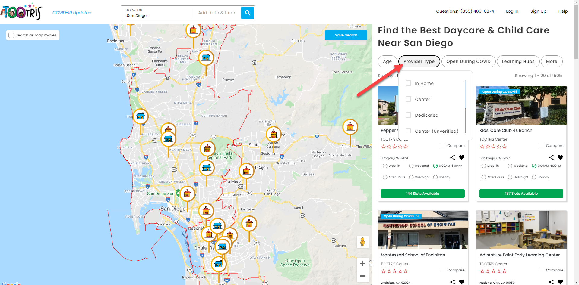Zoom in the map with plus icon

(362, 264)
